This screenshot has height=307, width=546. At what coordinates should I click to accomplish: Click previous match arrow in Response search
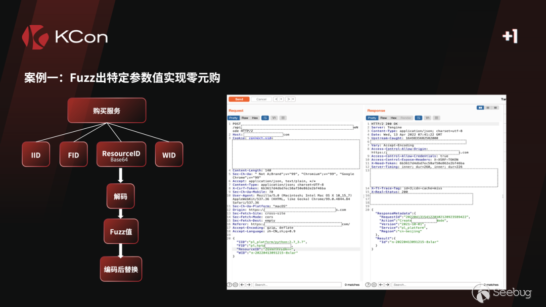381,285
